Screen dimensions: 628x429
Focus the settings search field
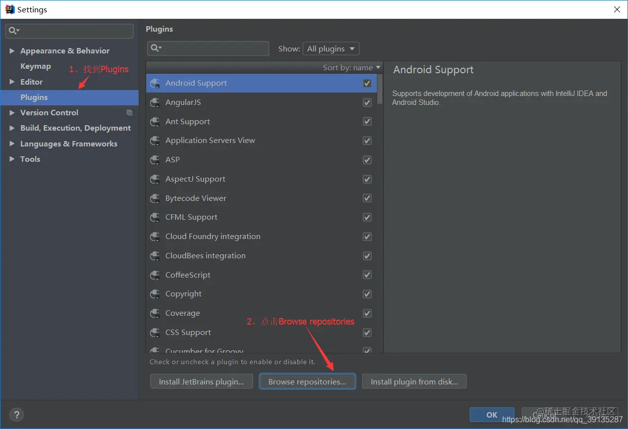tap(69, 31)
